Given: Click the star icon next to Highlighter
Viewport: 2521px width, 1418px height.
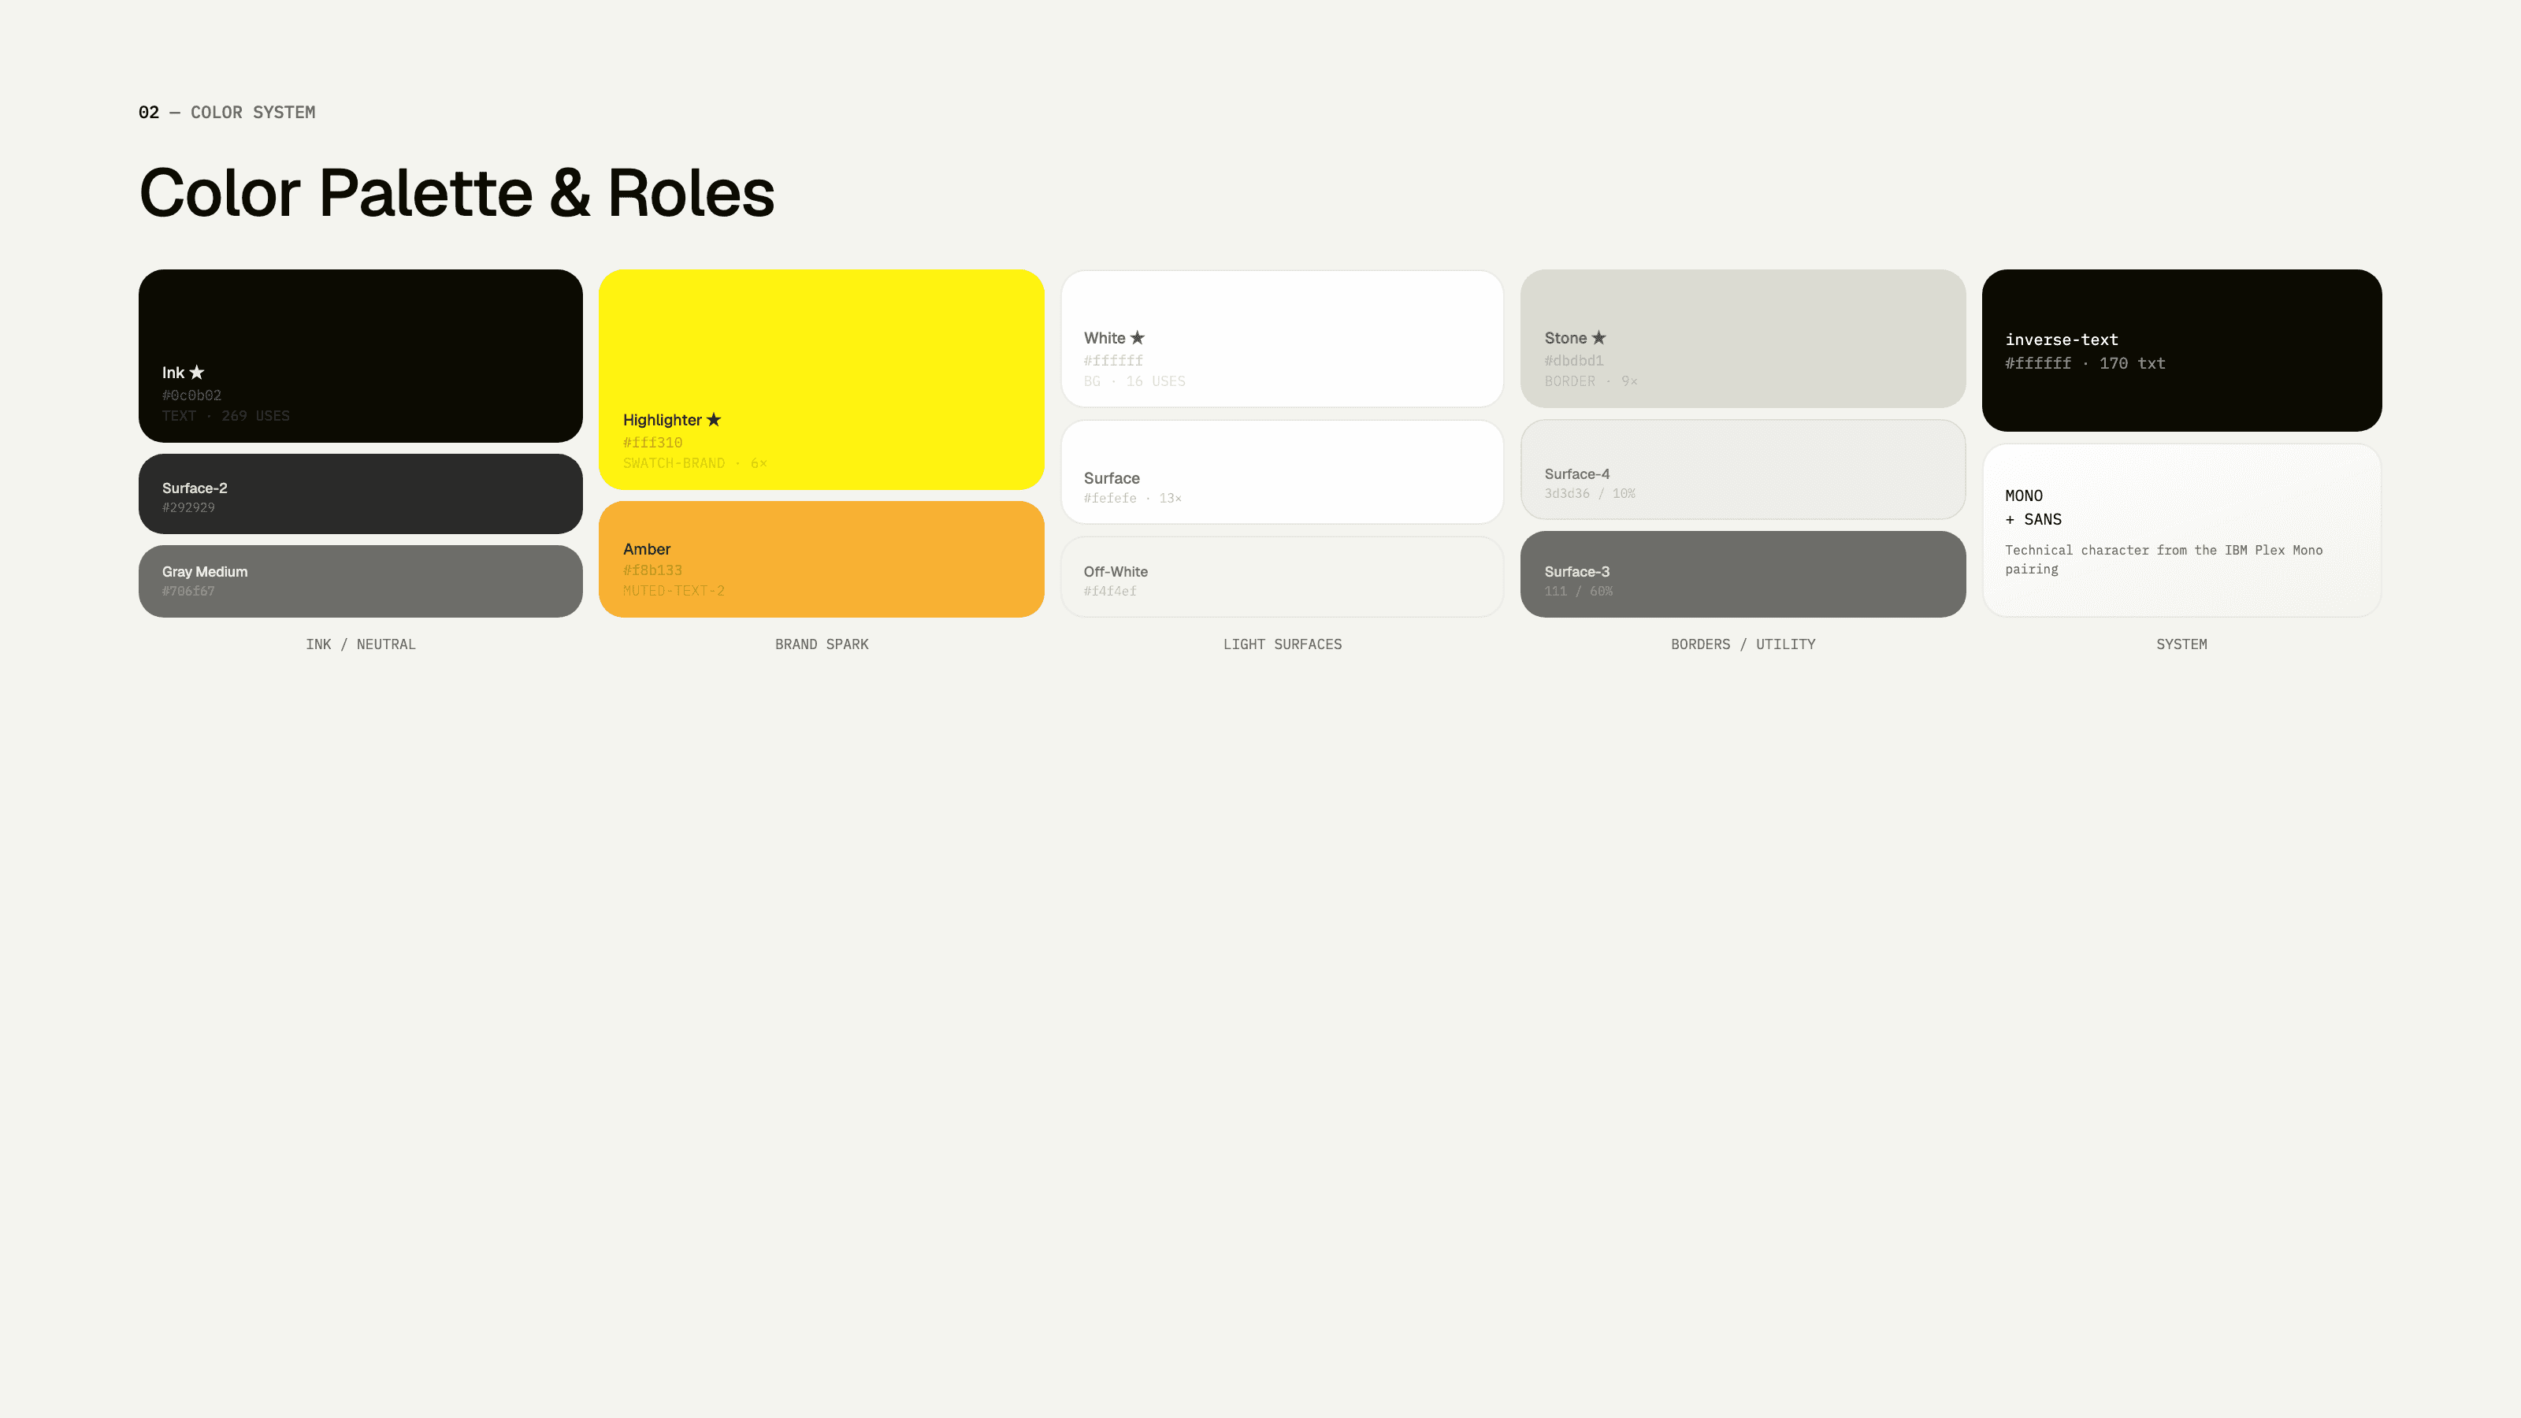Looking at the screenshot, I should click(714, 419).
